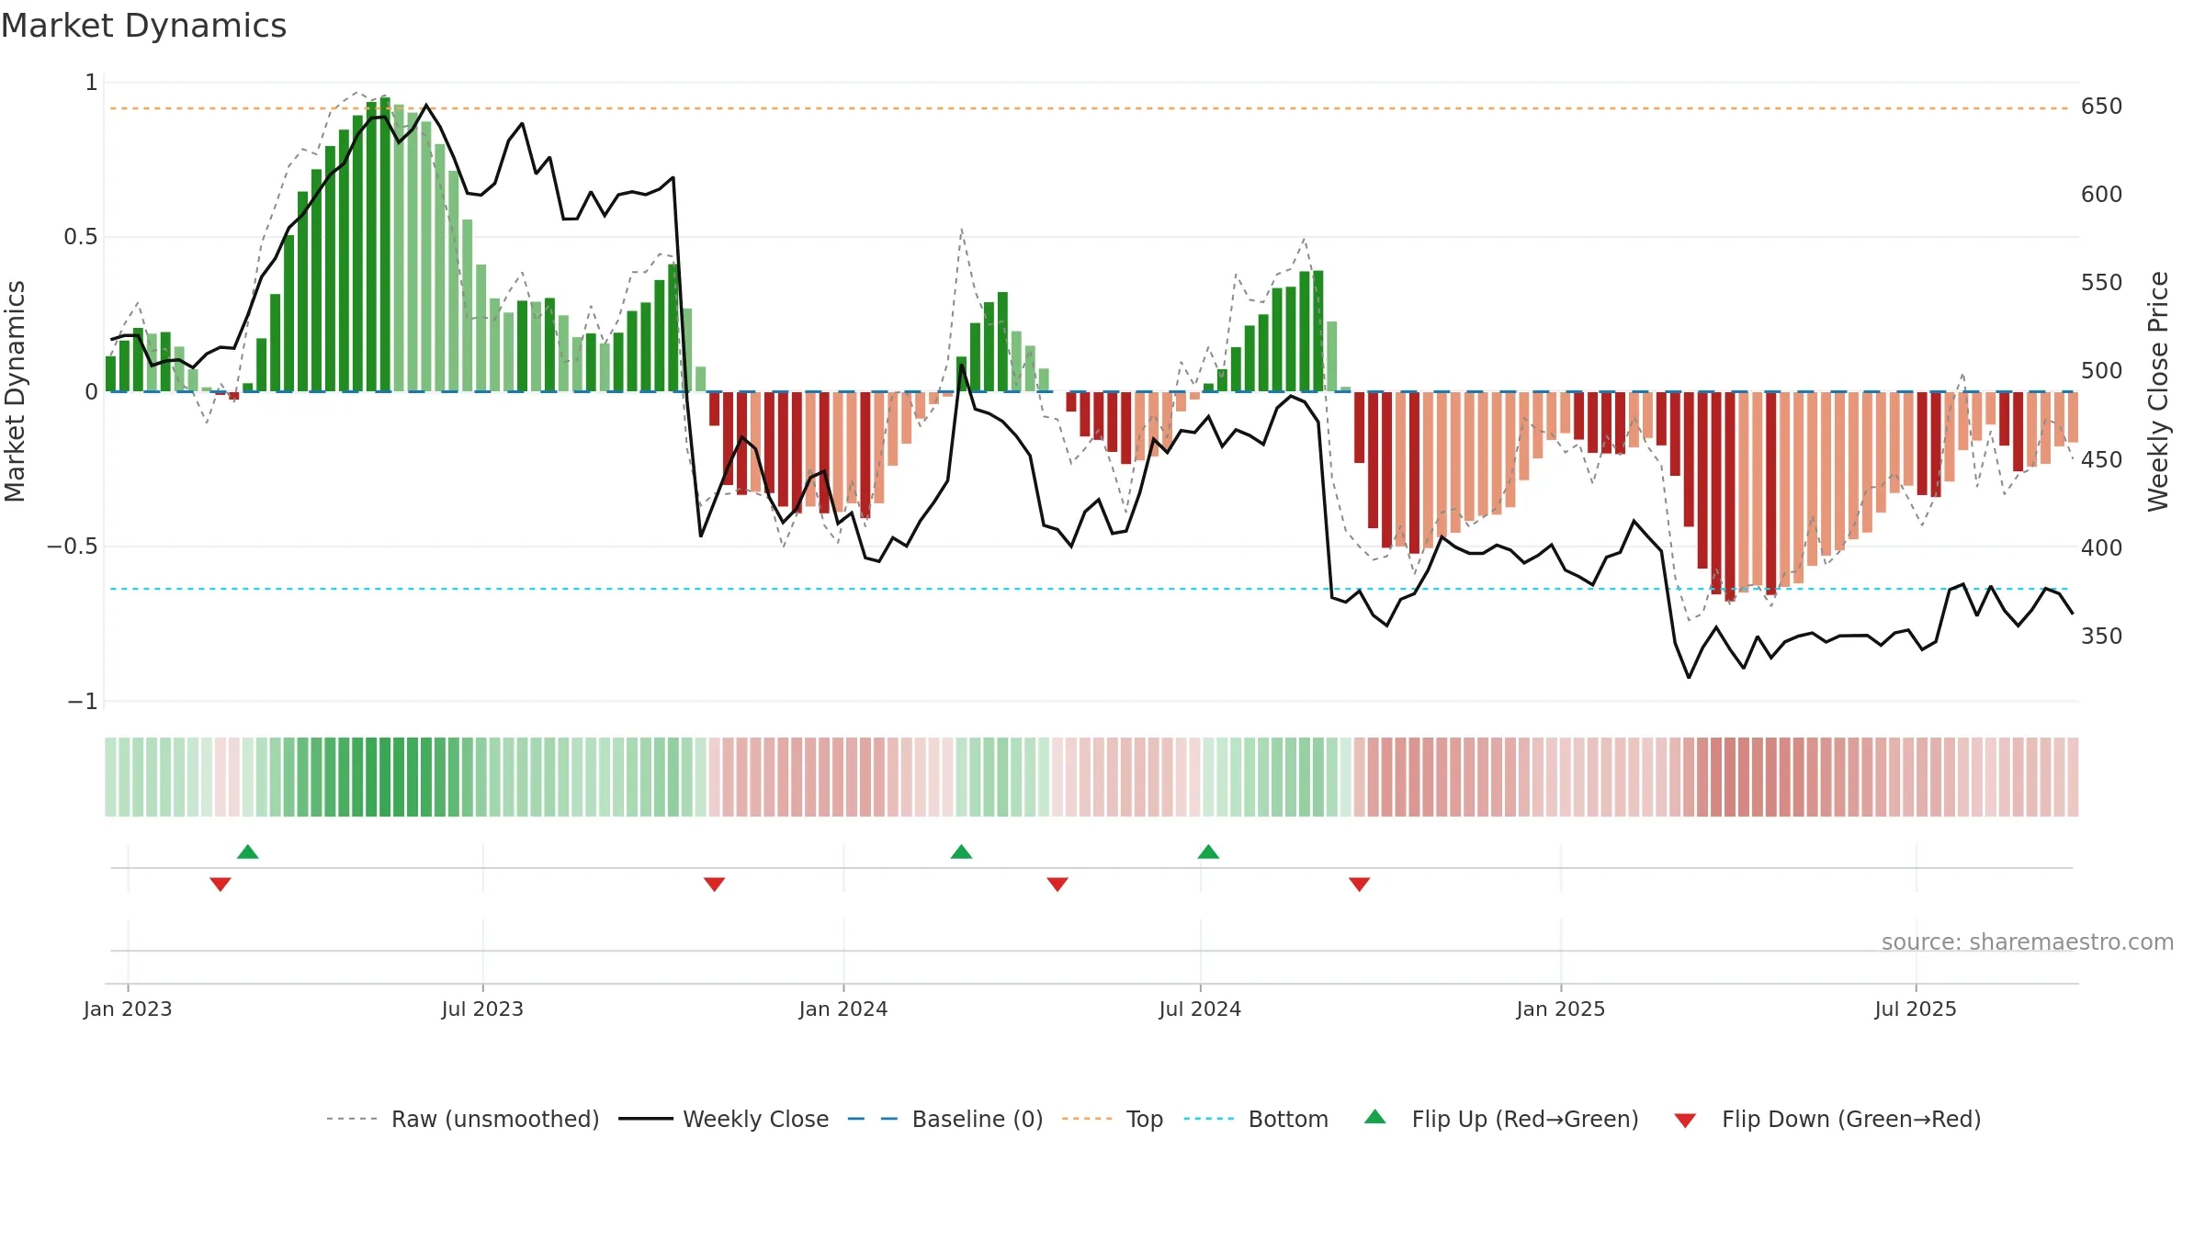The height and width of the screenshot is (1240, 2205).
Task: Toggle the Raw (unsmoothed) legend entry
Action: 462,1119
